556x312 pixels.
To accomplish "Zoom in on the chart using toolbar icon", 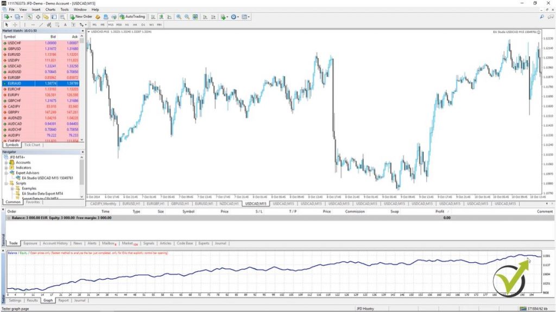I will click(179, 17).
